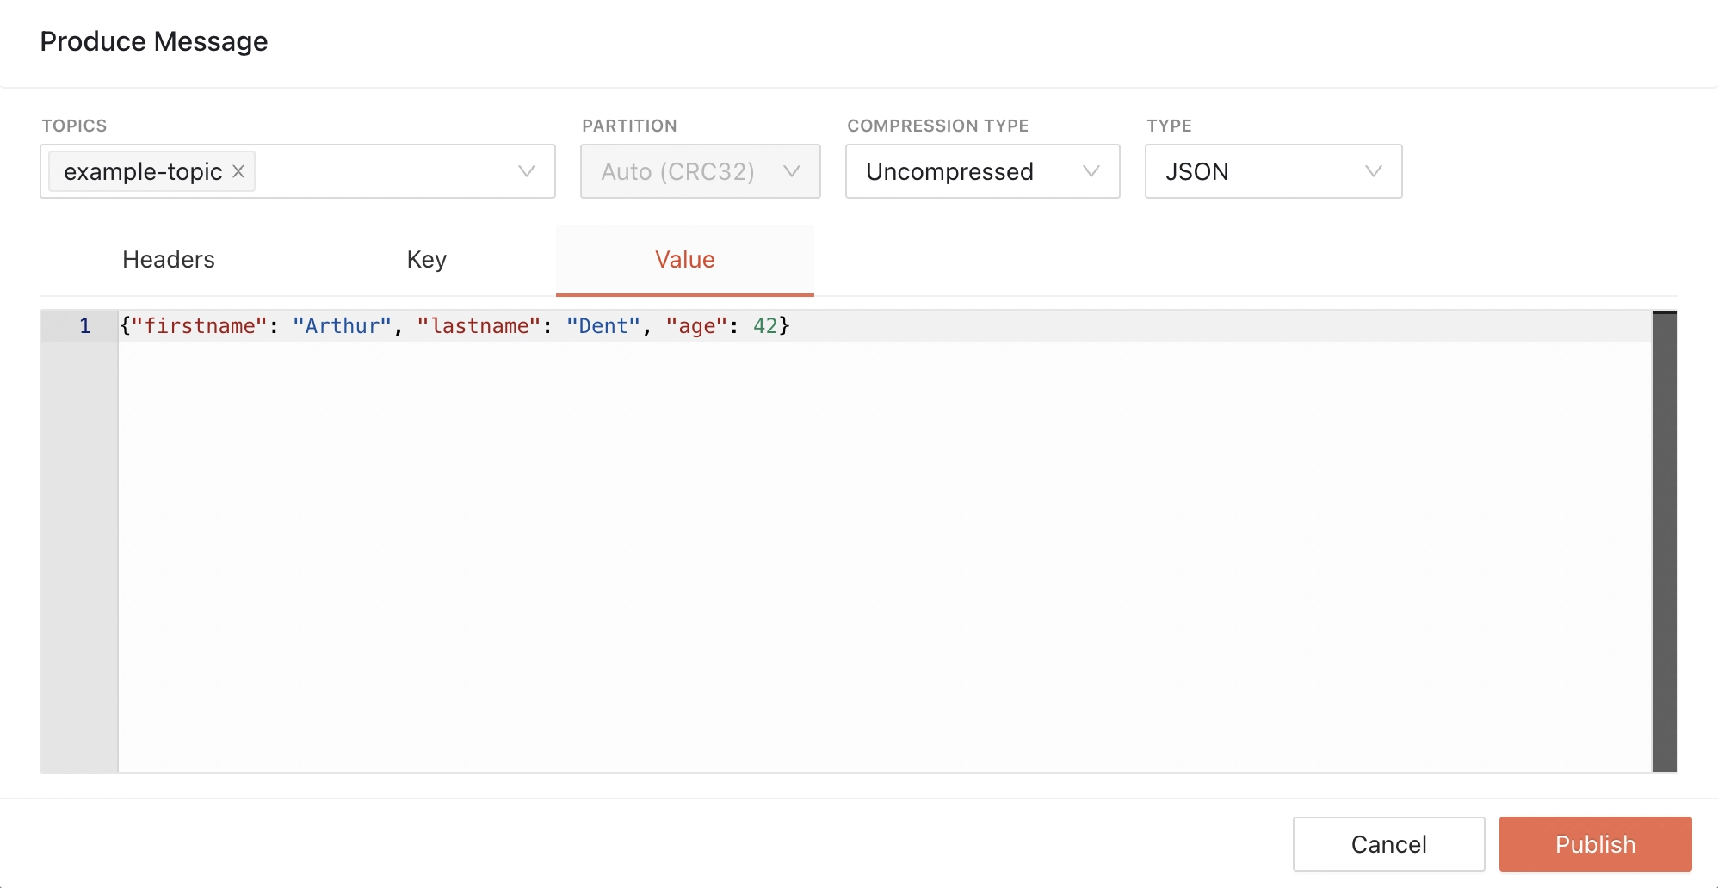Click the × icon next to example-topic
The image size is (1718, 888).
pos(238,171)
